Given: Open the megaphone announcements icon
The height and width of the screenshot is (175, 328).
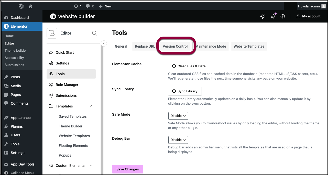Looking at the screenshot, I should [273, 16].
